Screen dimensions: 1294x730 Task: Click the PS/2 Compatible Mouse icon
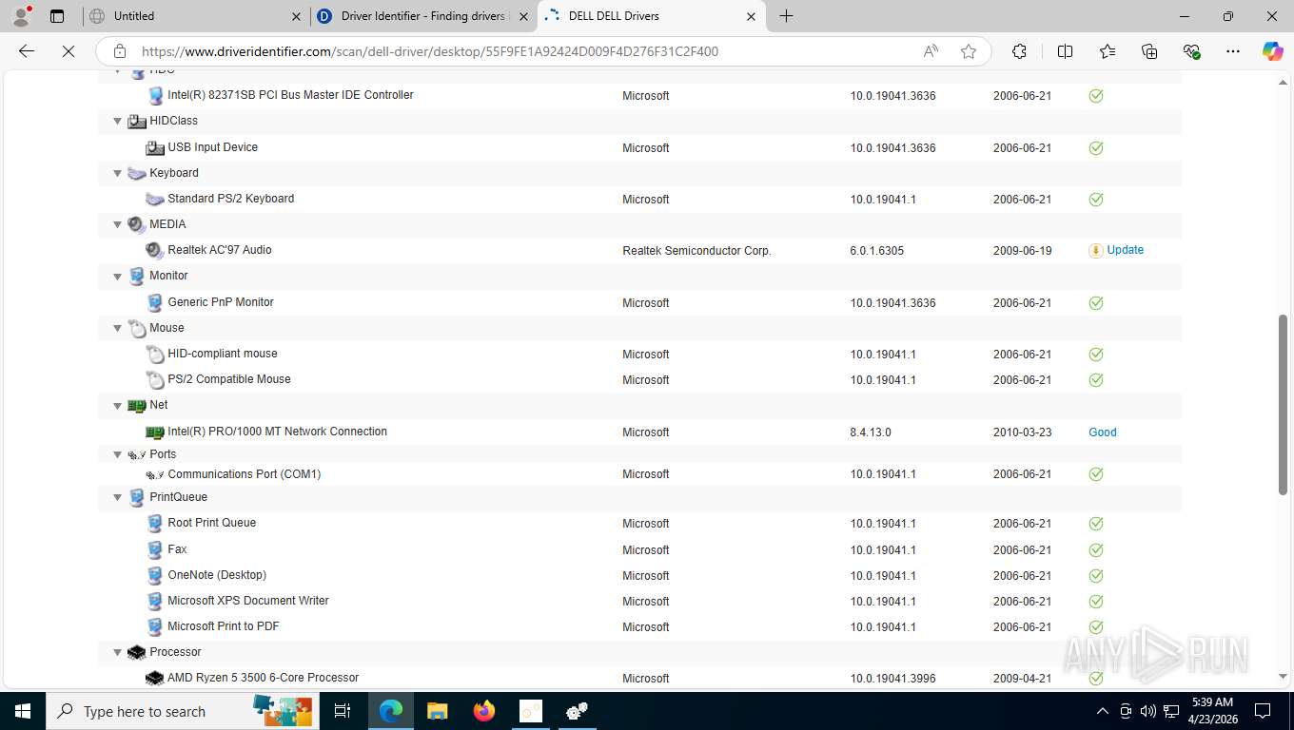coord(154,379)
